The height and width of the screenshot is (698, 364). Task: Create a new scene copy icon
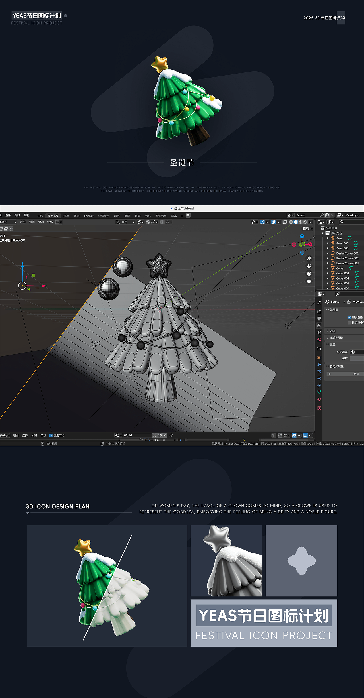(x=327, y=215)
